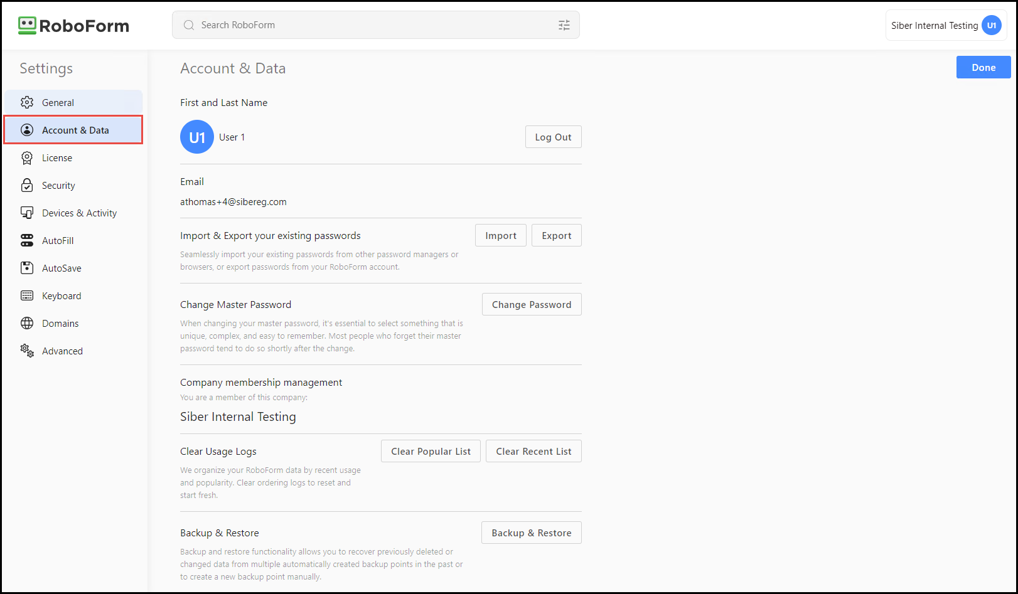1018x594 pixels.
Task: Open the Security padlock icon
Action: (27, 185)
